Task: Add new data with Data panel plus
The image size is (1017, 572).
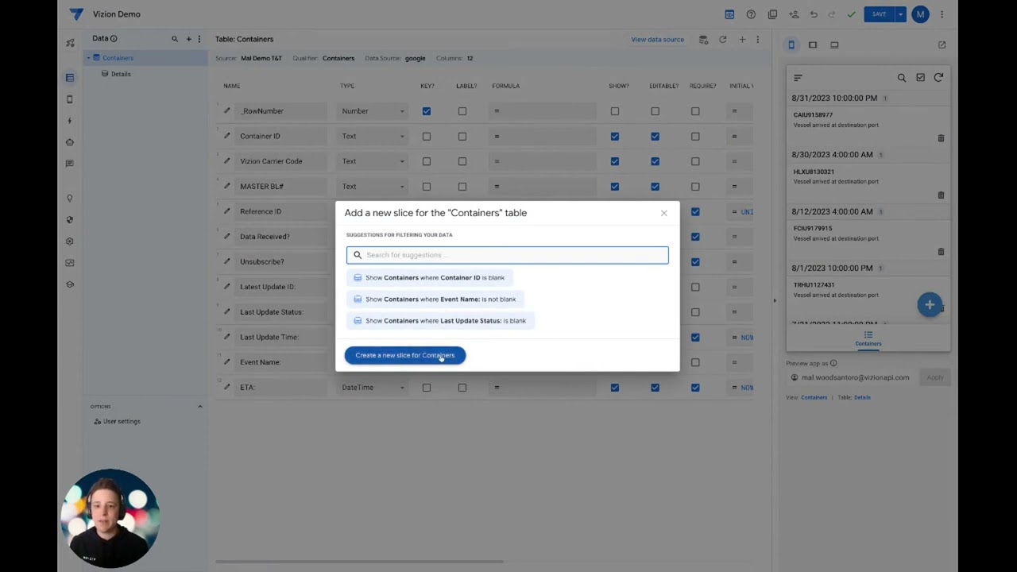Action: tap(188, 39)
